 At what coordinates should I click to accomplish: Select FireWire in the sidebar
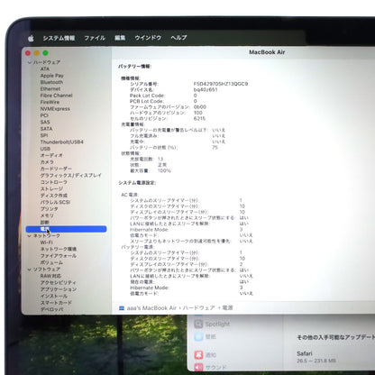(x=50, y=102)
